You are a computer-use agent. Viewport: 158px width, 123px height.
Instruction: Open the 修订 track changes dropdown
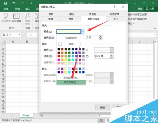(134, 24)
